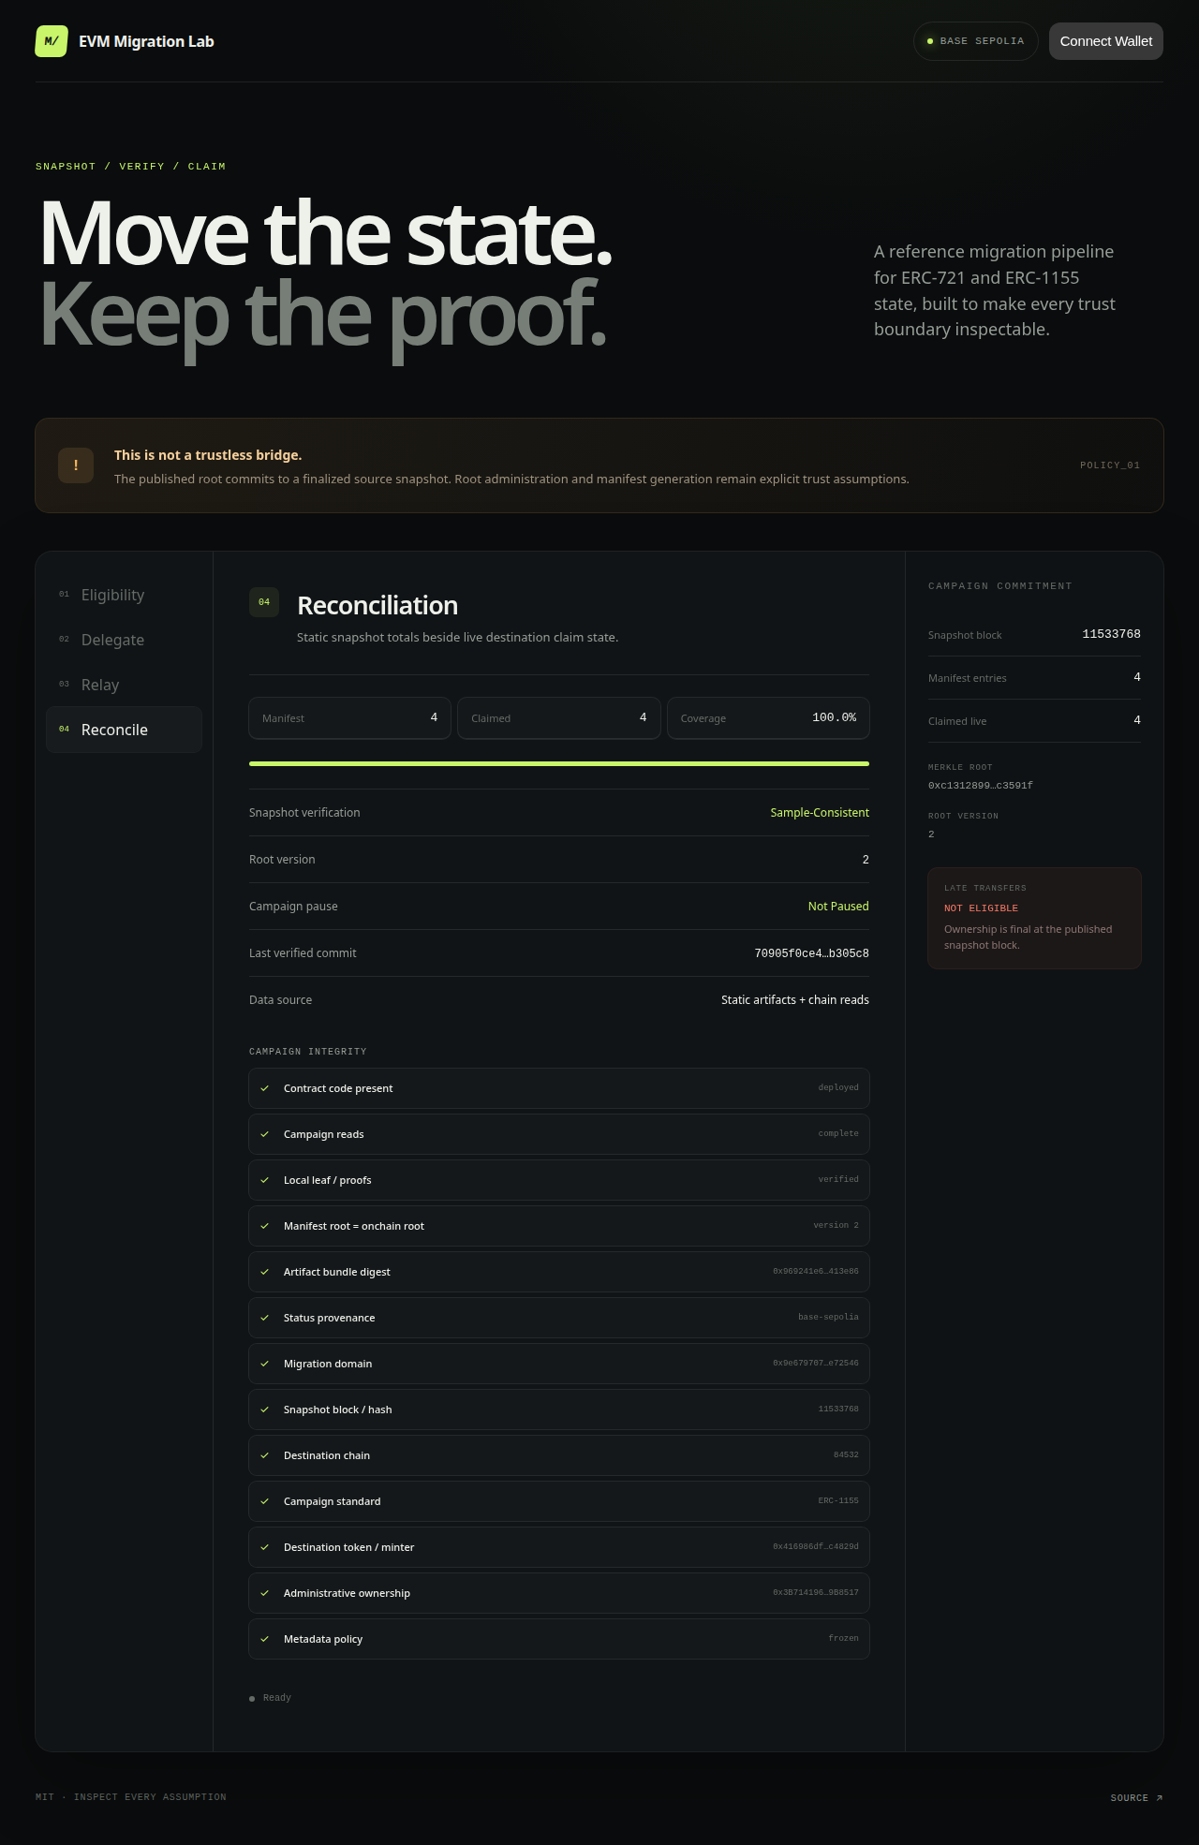Screen dimensions: 1199x1845
Task: Click the green M/ logo icon
Action: [52, 41]
